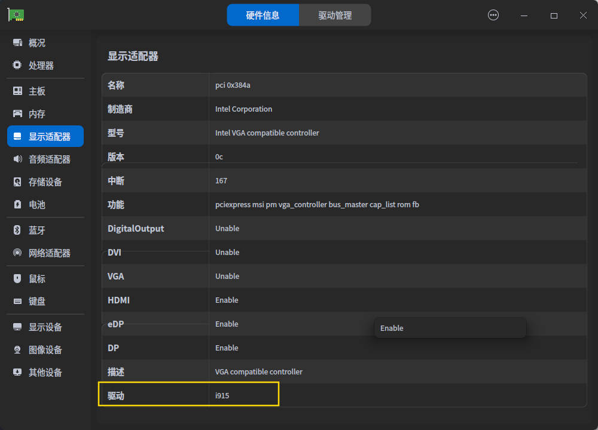Image resolution: width=598 pixels, height=430 pixels.
Task: Click the 驱动 row label
Action: pyautogui.click(x=115, y=396)
